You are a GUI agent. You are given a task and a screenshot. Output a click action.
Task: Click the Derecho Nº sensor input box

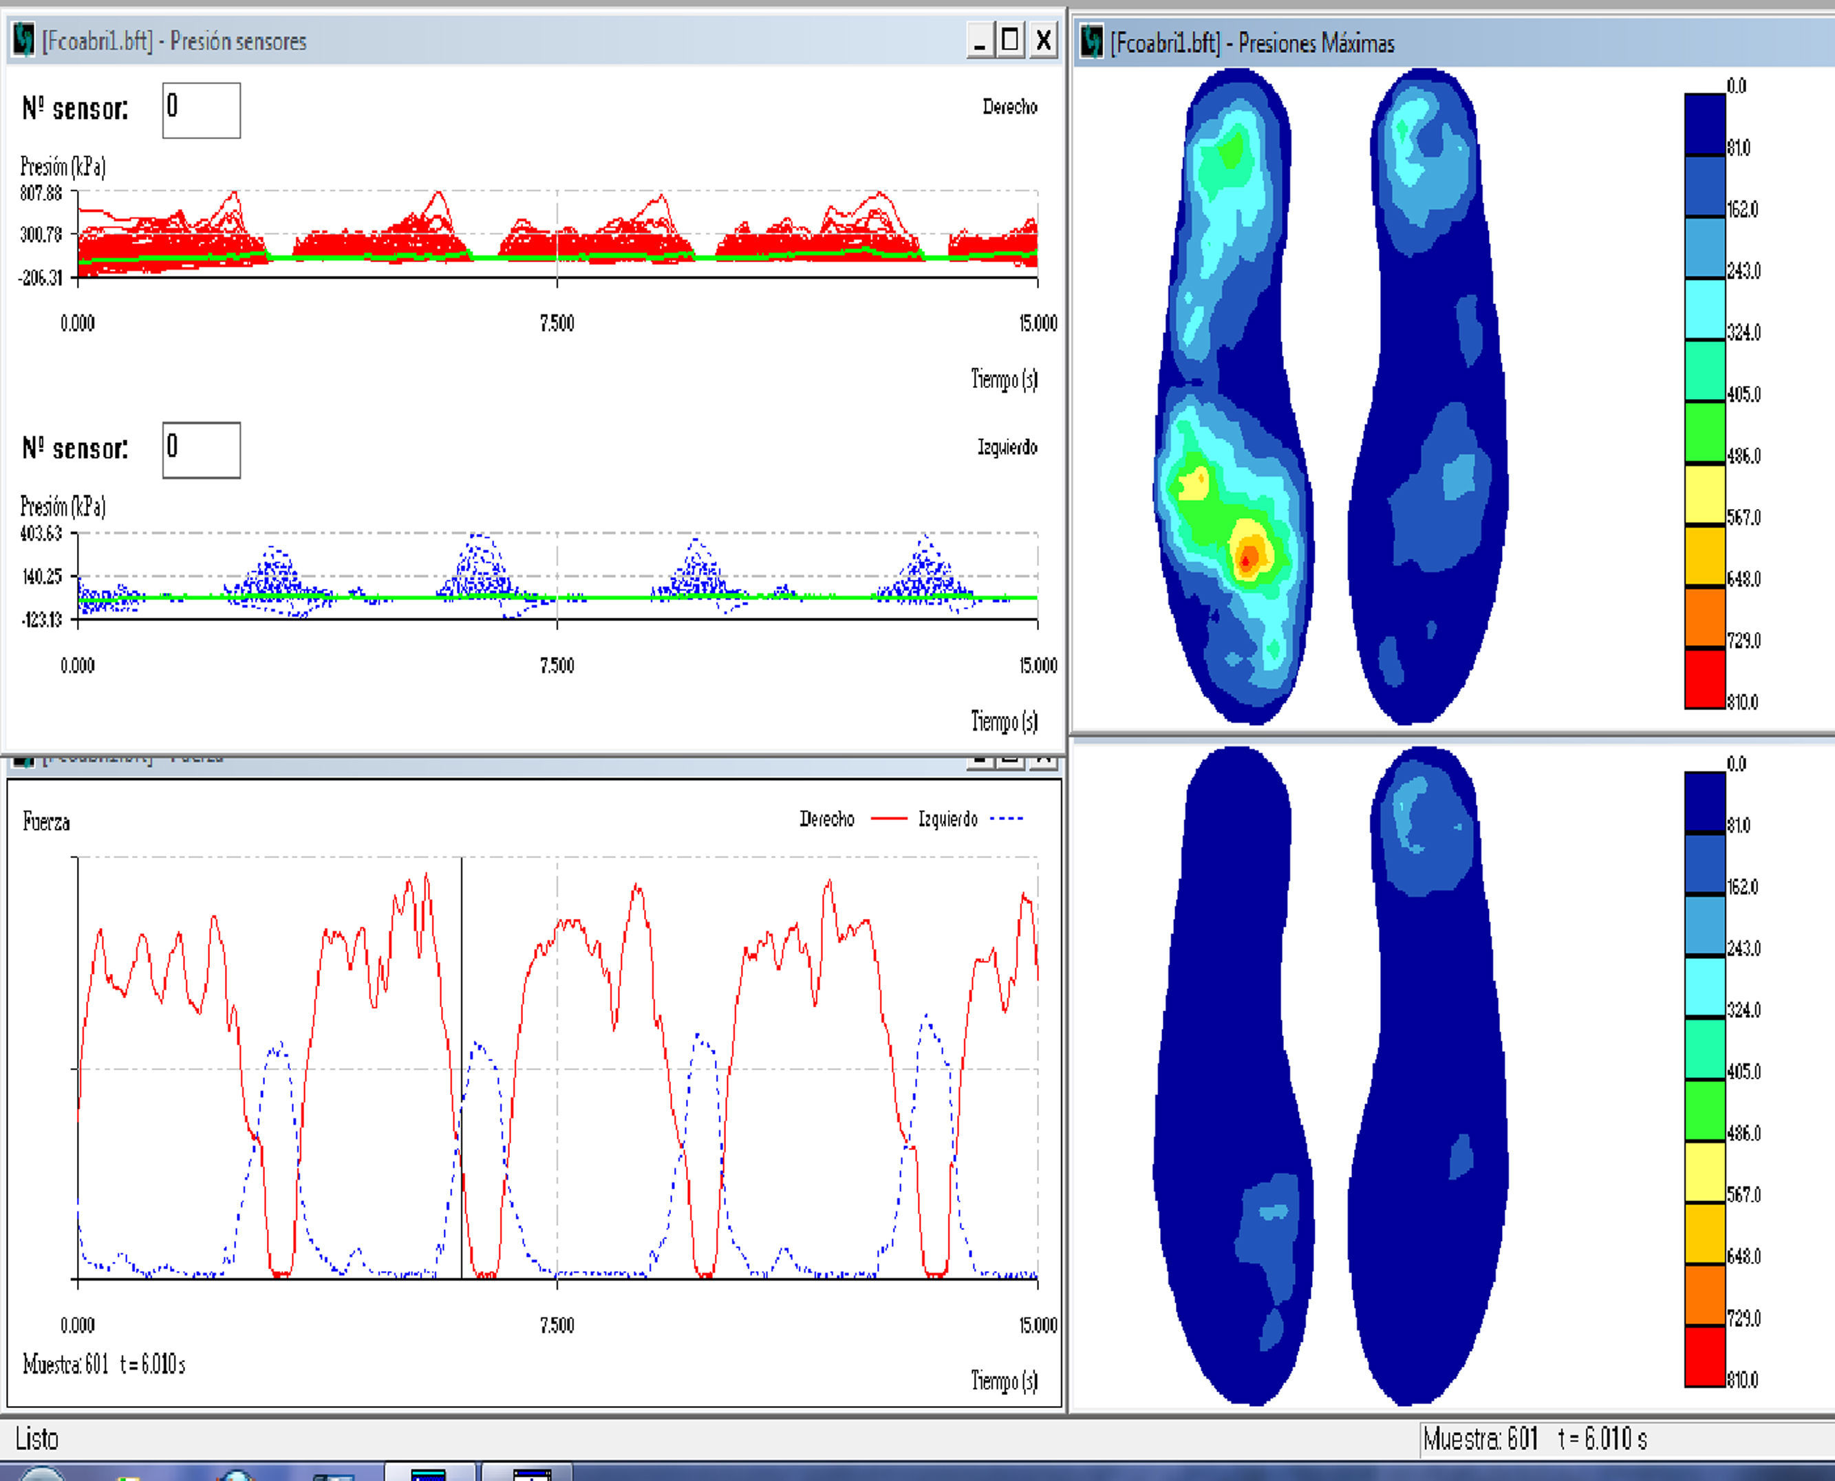click(202, 110)
